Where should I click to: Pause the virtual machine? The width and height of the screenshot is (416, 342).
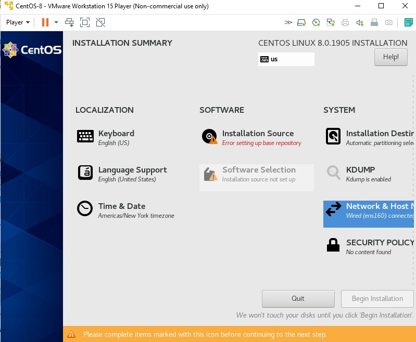tap(45, 22)
